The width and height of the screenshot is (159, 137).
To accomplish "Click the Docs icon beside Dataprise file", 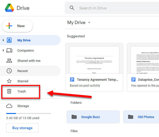I will click(133, 79).
